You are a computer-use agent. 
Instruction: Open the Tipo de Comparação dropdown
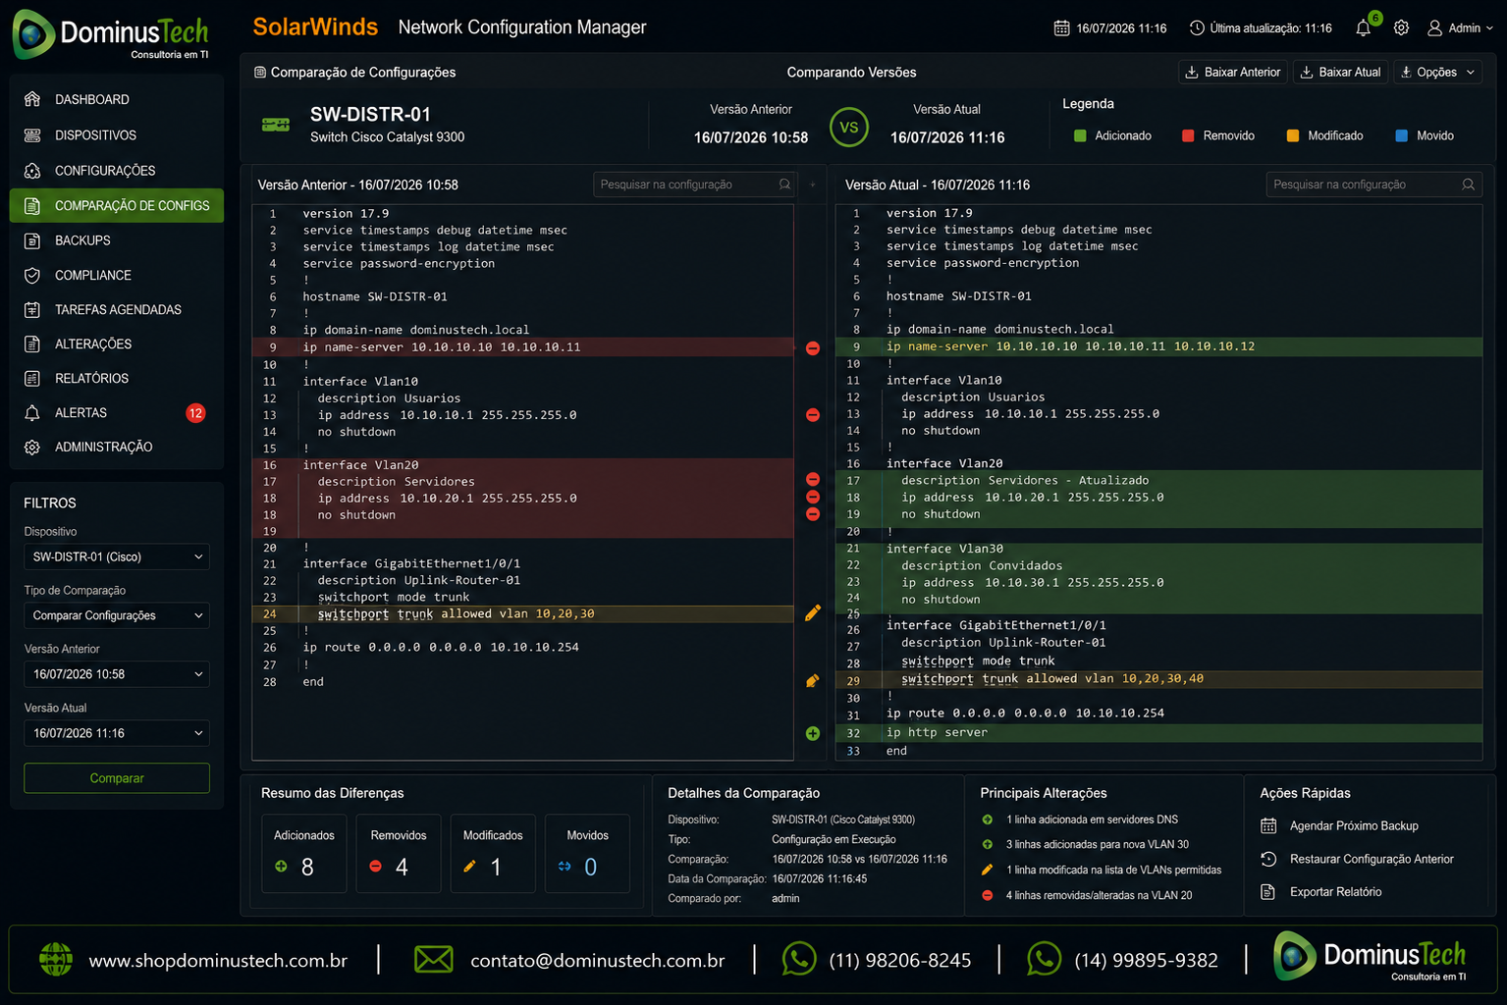pos(117,615)
